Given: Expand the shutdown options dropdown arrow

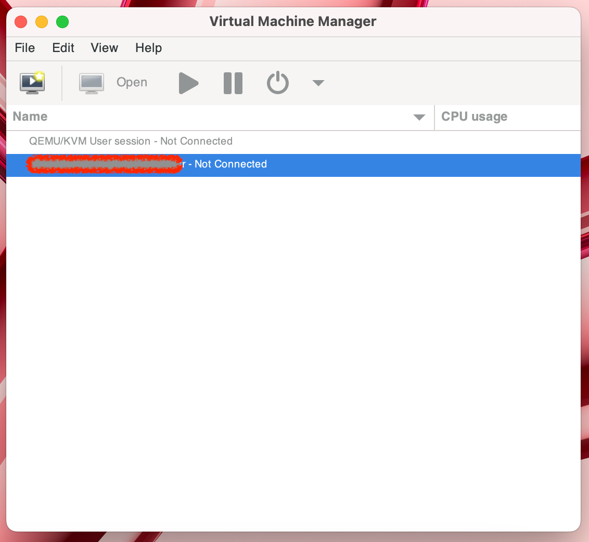Looking at the screenshot, I should tap(318, 83).
